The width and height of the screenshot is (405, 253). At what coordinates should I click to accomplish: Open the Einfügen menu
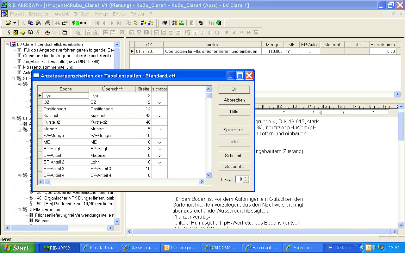82,14
